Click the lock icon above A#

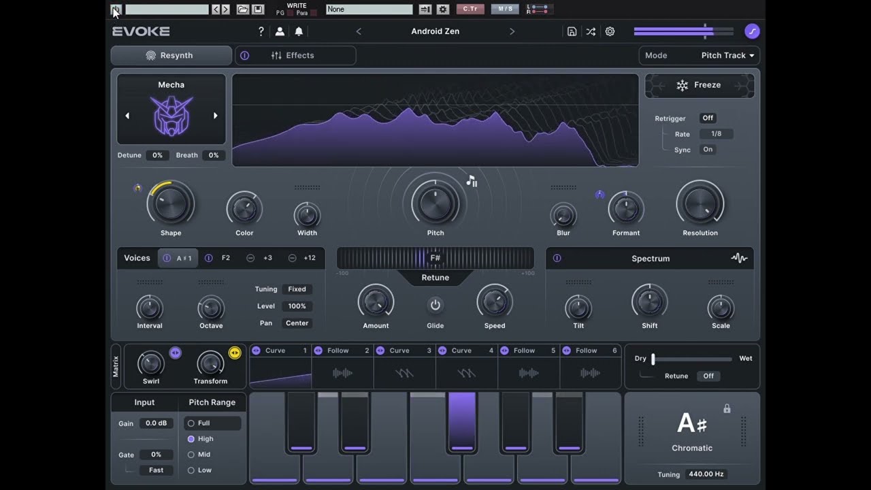[727, 409]
